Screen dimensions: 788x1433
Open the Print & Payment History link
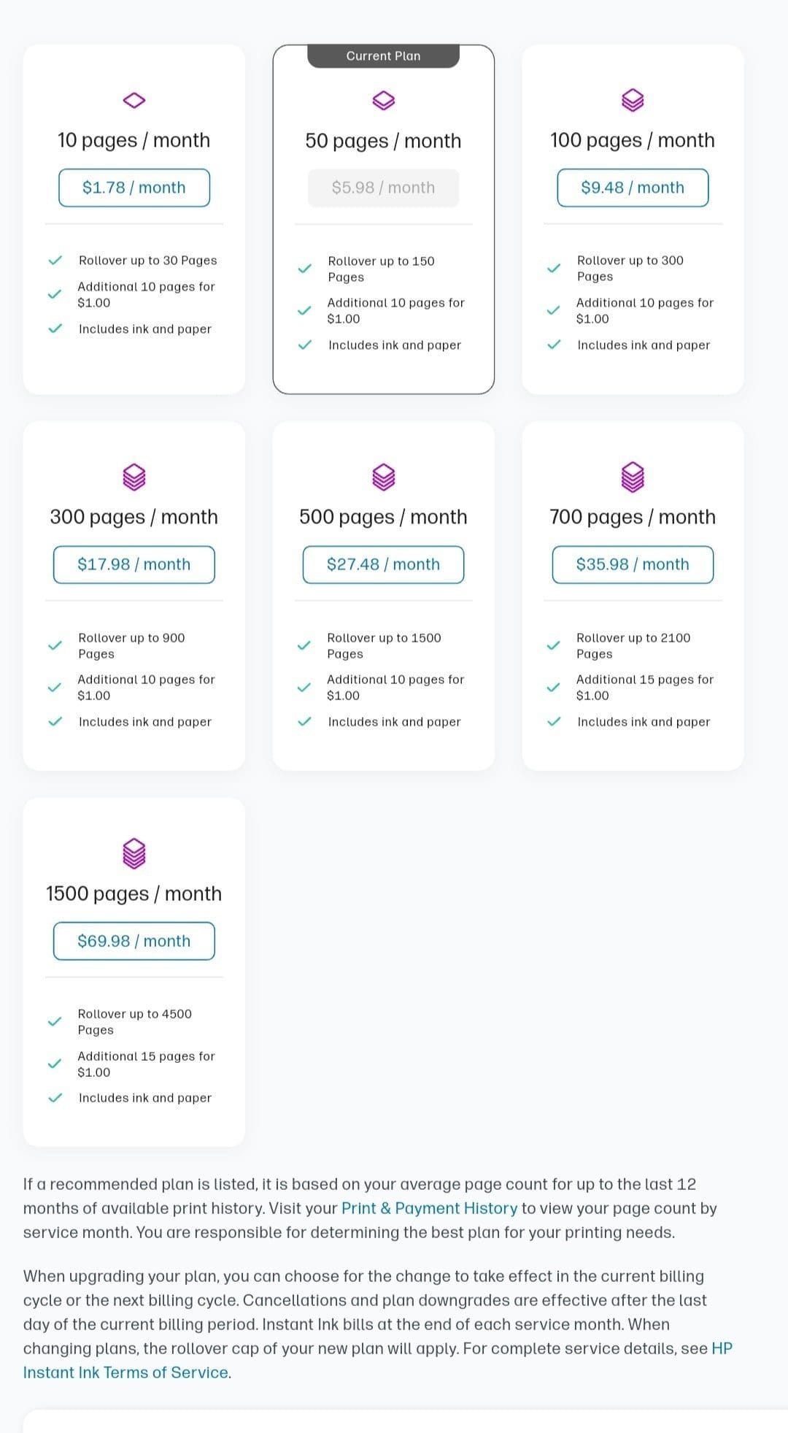point(430,1208)
